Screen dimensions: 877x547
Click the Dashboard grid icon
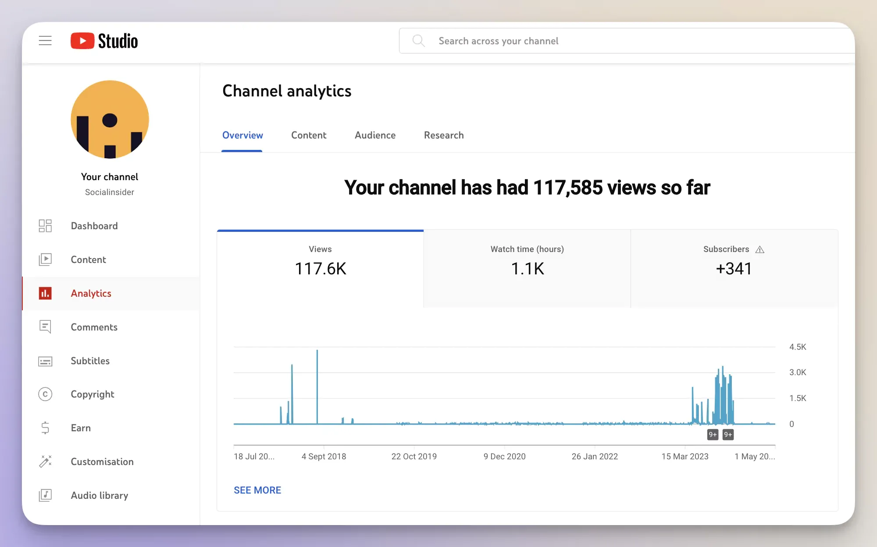[x=45, y=226]
